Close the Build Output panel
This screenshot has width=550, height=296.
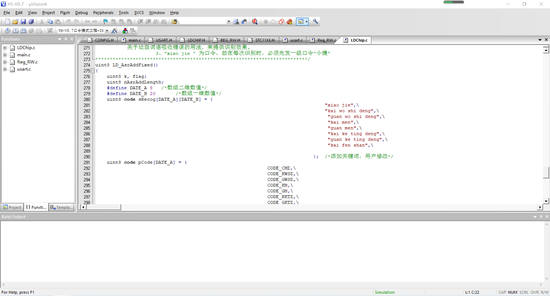tap(547, 217)
